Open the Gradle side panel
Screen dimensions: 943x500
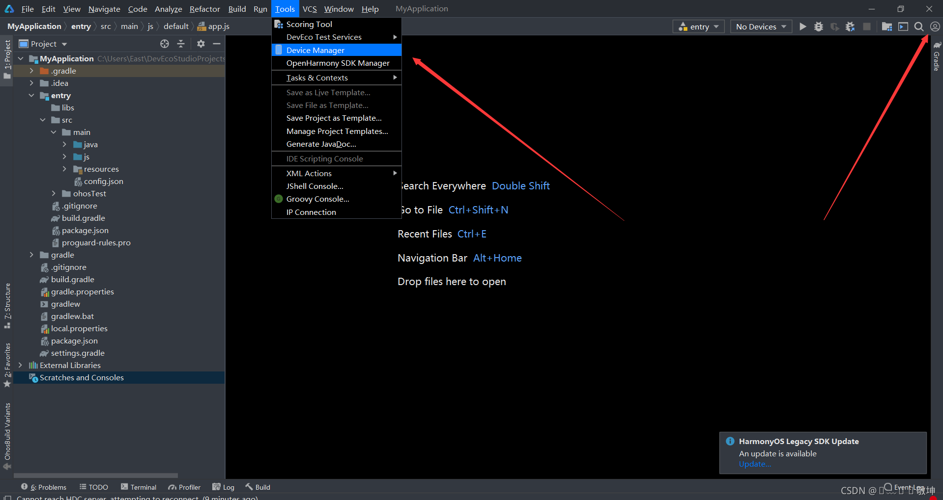937,56
